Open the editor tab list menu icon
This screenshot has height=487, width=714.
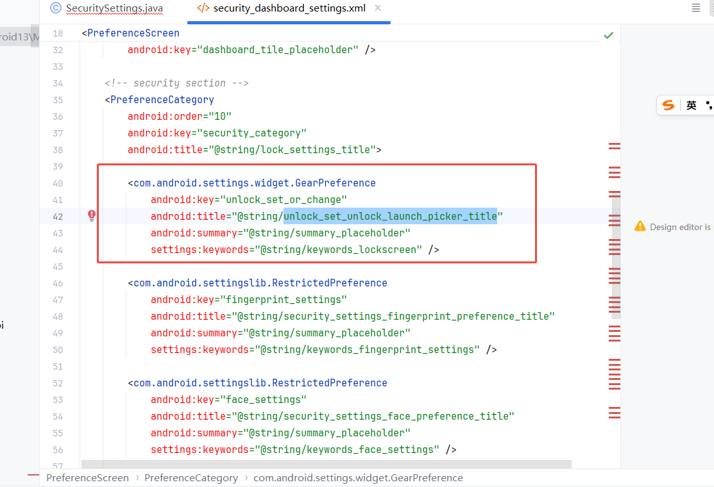coord(696,8)
